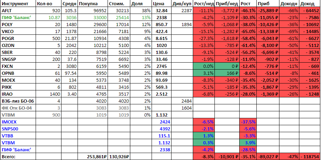321x160 pixels.
Task: Select total weekly profit -10,901 ₽ cell
Action: tap(227, 157)
